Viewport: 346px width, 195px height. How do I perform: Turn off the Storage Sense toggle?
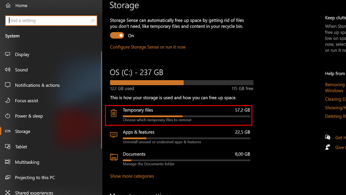click(117, 36)
